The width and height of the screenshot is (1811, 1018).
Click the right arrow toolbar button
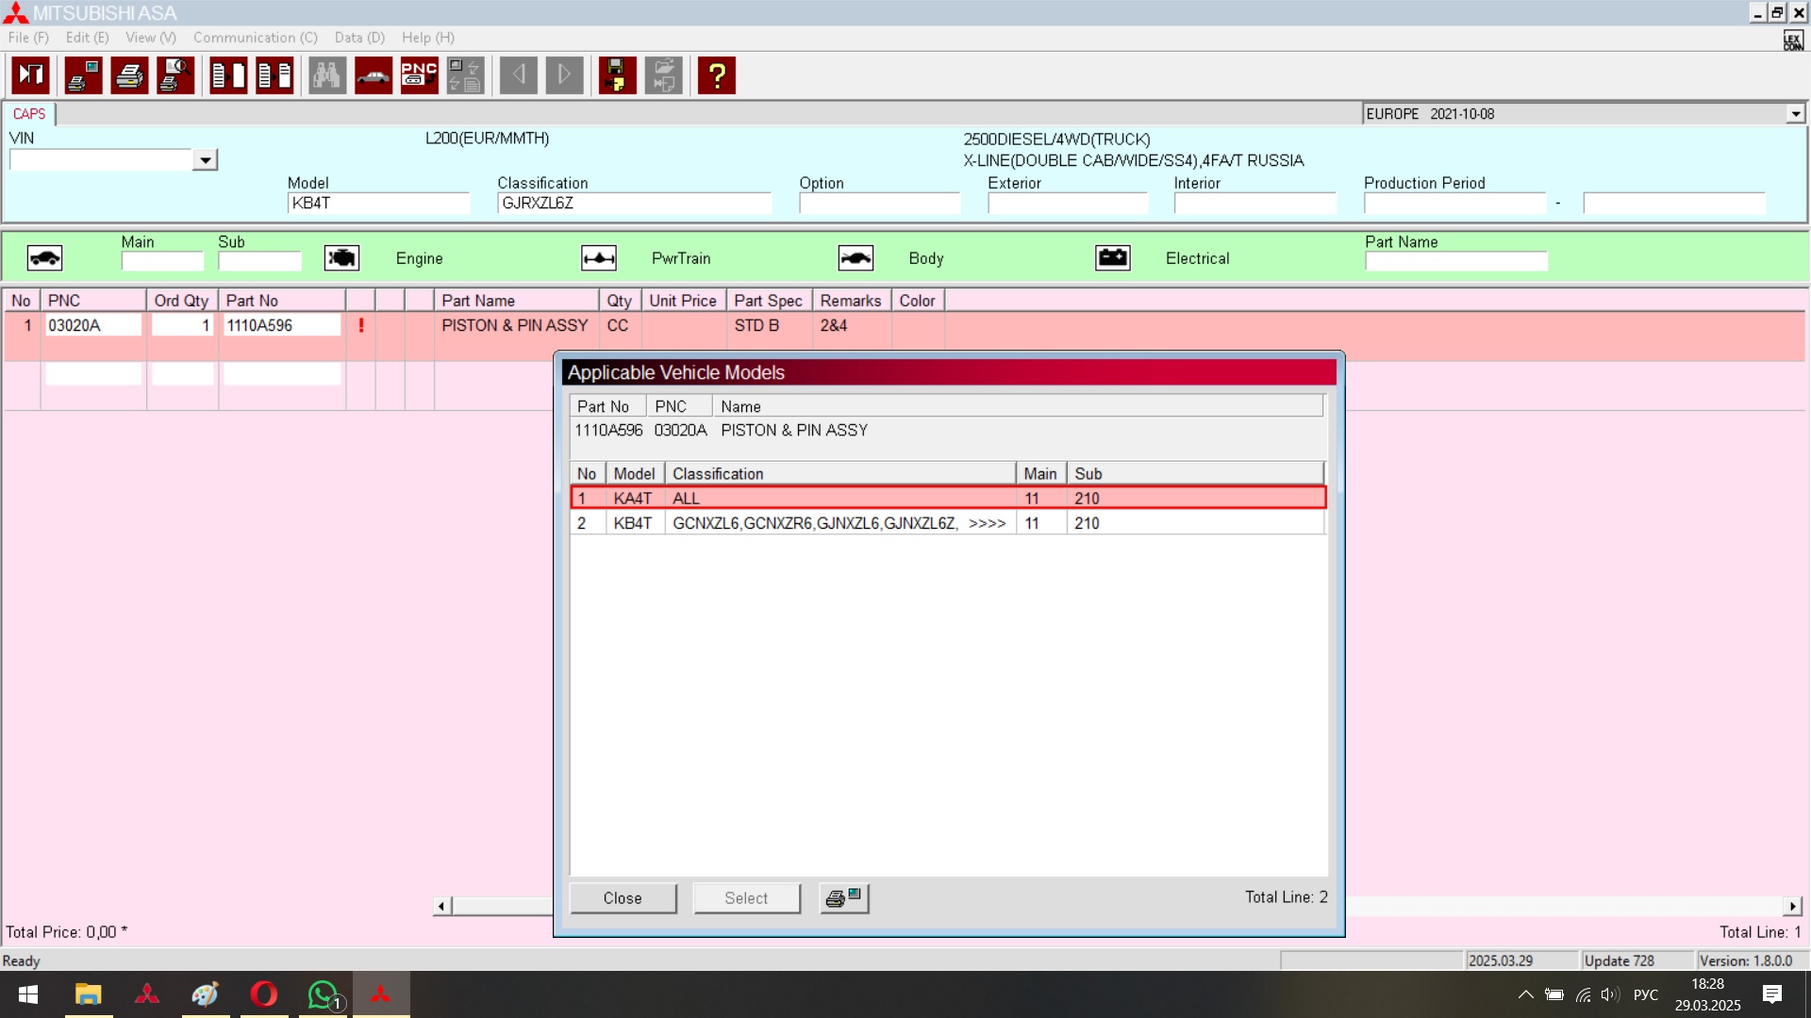pyautogui.click(x=565, y=75)
